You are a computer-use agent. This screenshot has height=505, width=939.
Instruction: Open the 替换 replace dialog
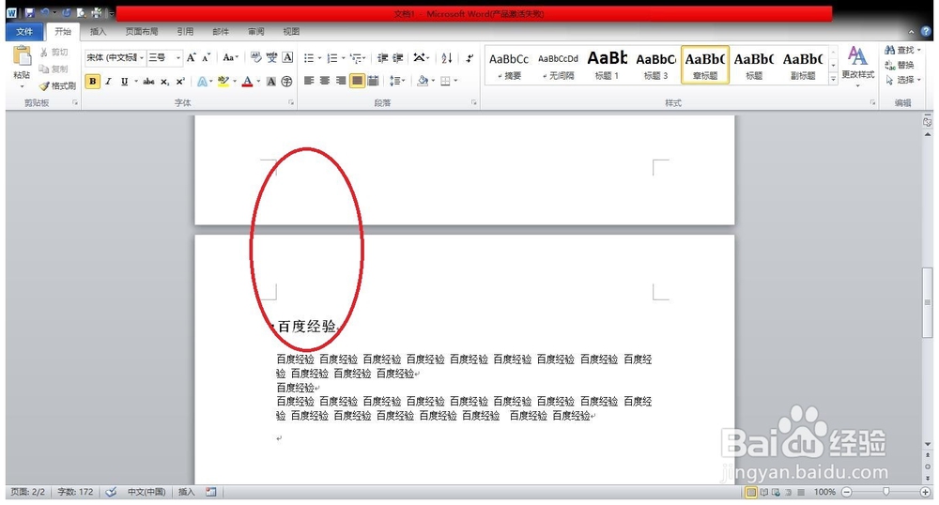[900, 65]
